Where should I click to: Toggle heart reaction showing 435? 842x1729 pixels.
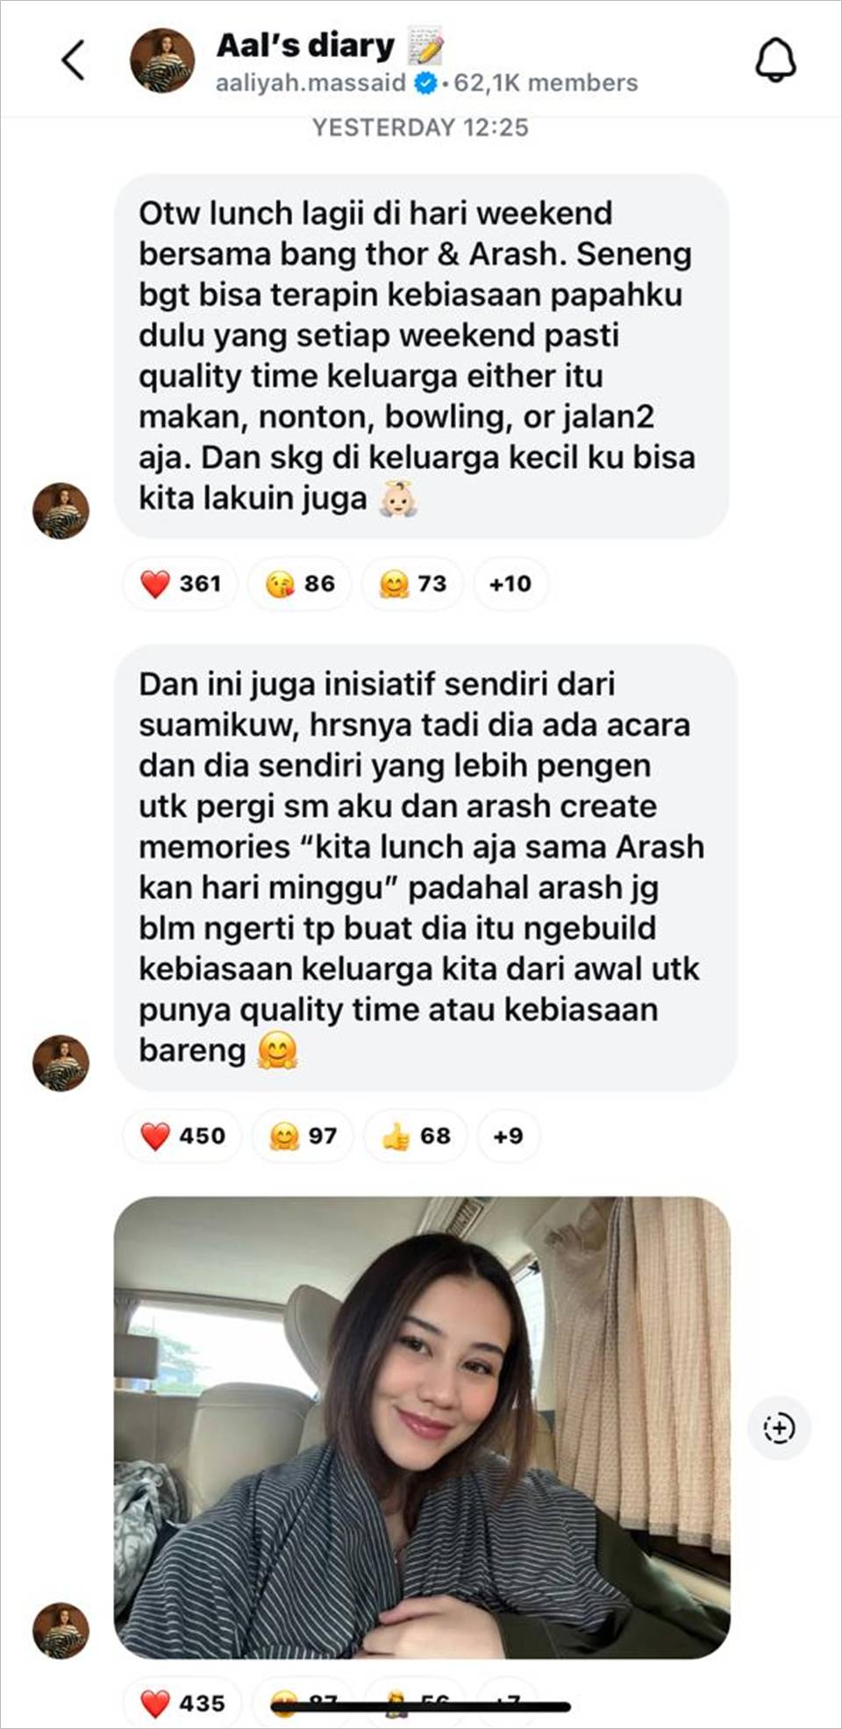coord(182,1703)
